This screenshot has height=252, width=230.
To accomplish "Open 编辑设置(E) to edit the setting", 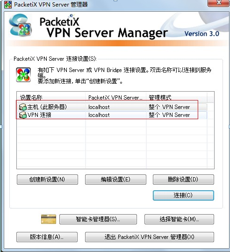I will point(115,180).
